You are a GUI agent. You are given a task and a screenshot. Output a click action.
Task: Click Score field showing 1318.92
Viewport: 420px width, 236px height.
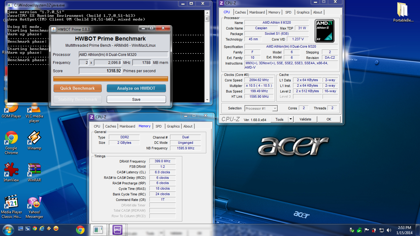[x=100, y=71]
